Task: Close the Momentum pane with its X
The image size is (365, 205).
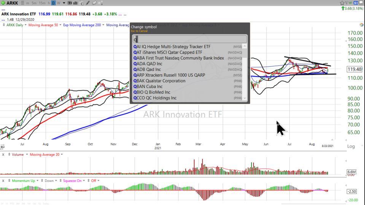Action: tap(3, 180)
